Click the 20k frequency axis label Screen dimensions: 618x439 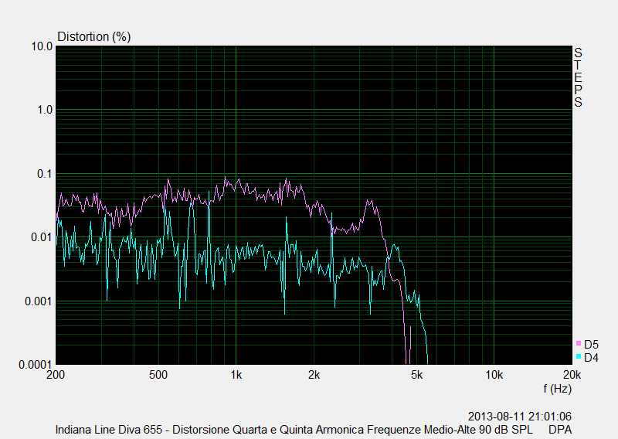click(x=572, y=375)
